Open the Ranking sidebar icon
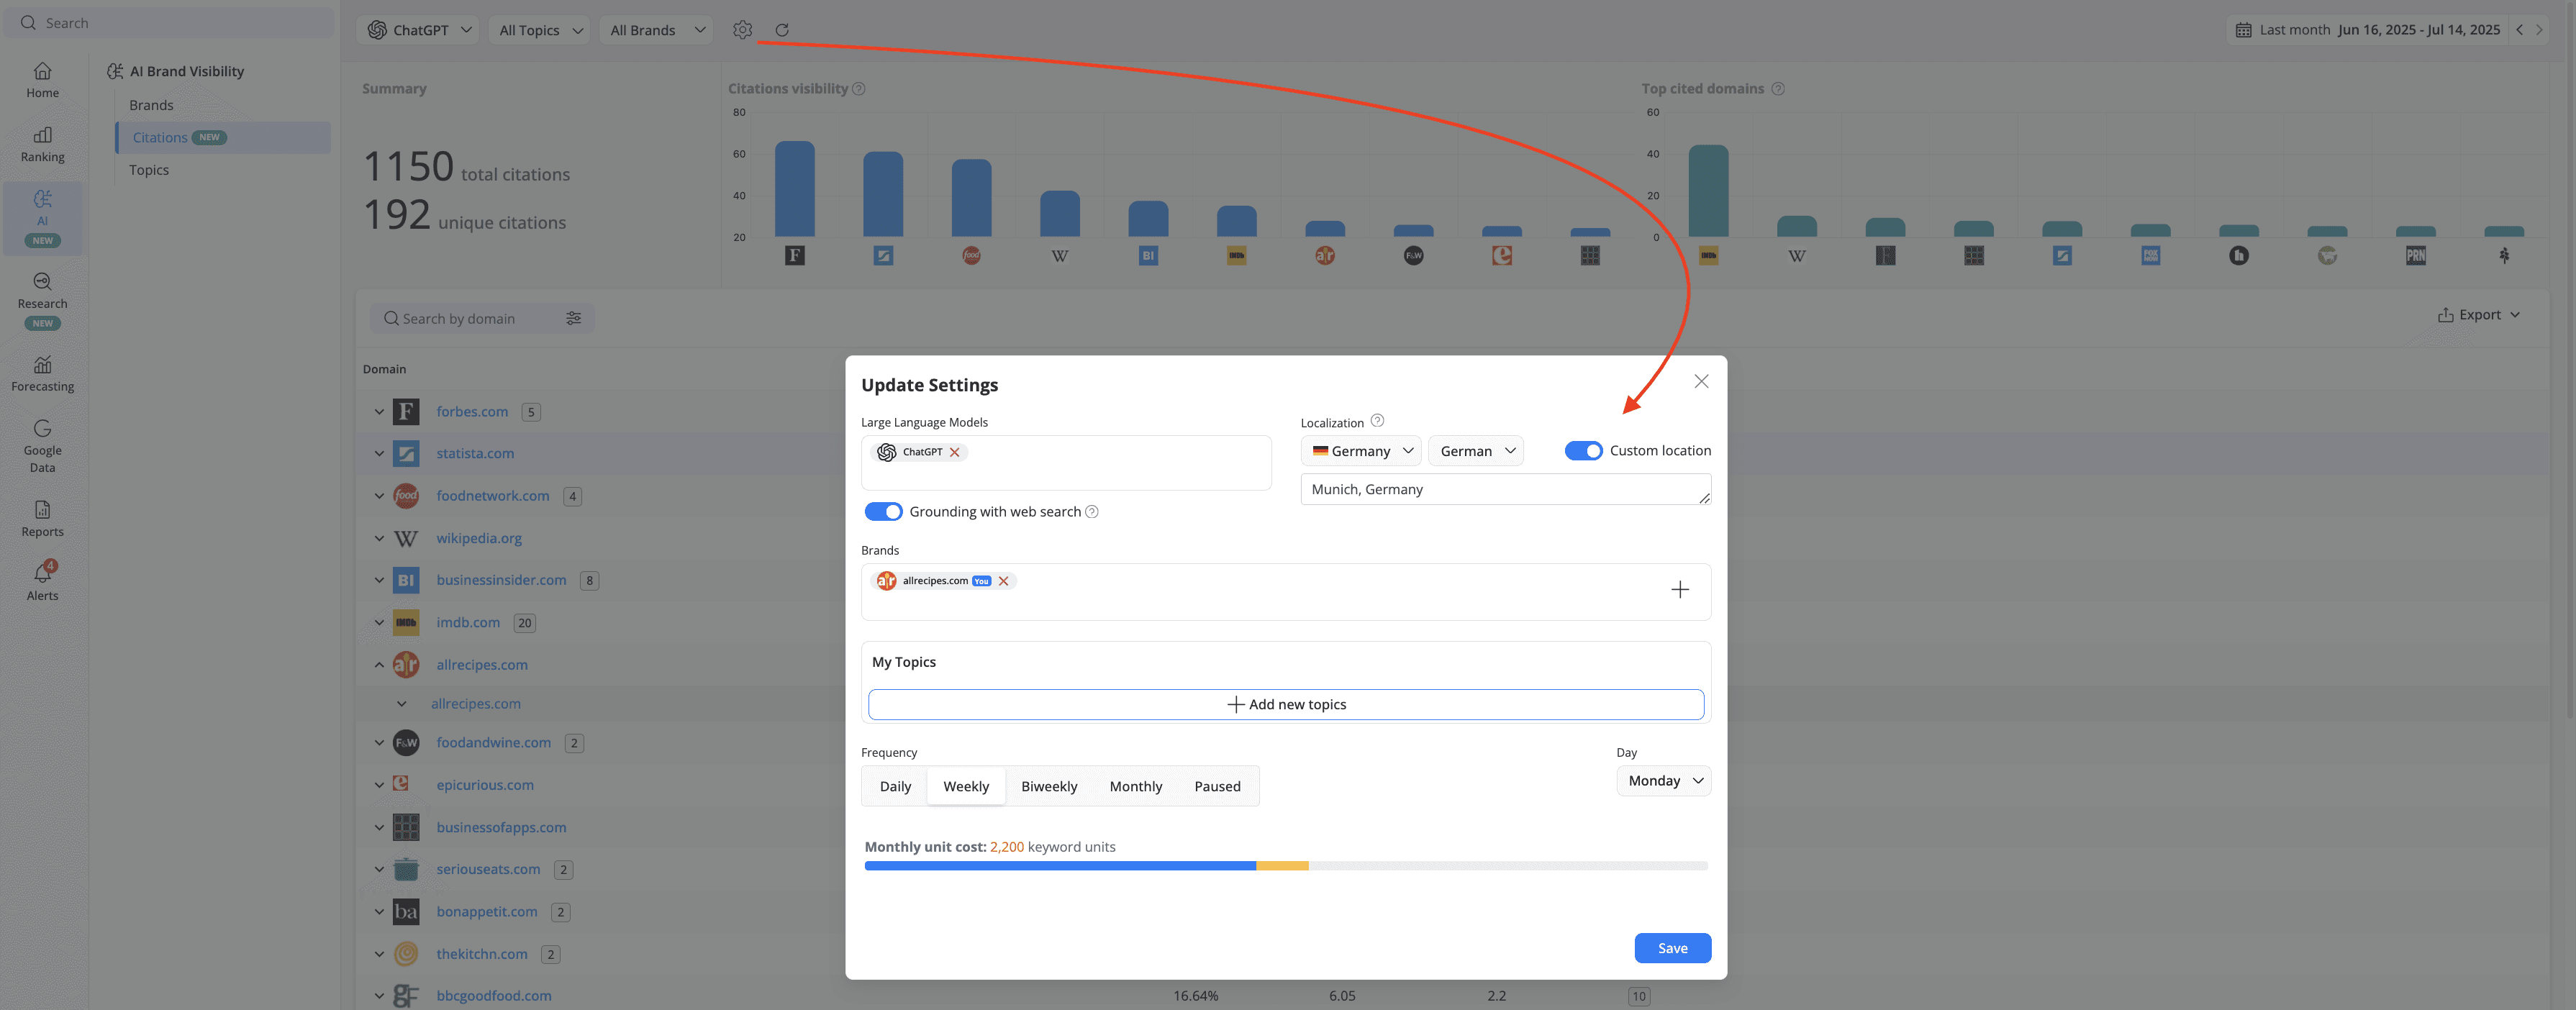The width and height of the screenshot is (2576, 1010). [42, 144]
